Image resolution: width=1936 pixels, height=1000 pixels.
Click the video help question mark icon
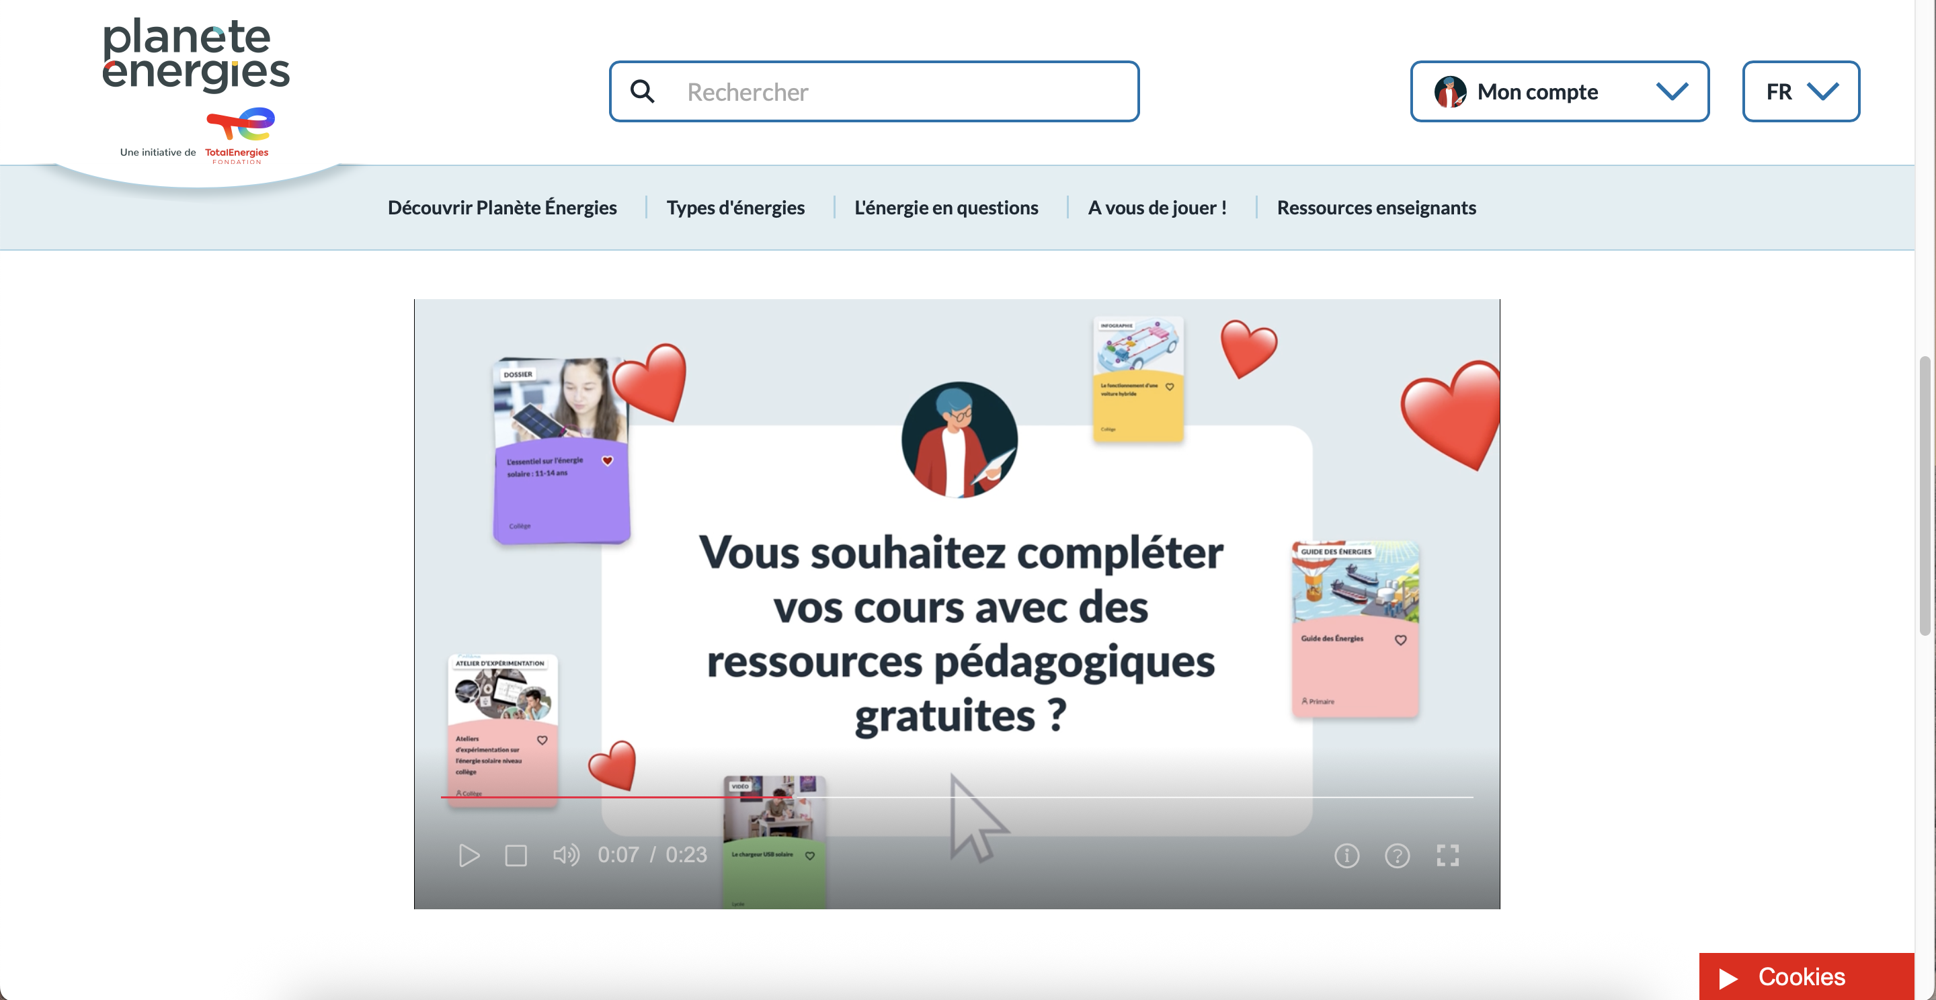(x=1396, y=855)
